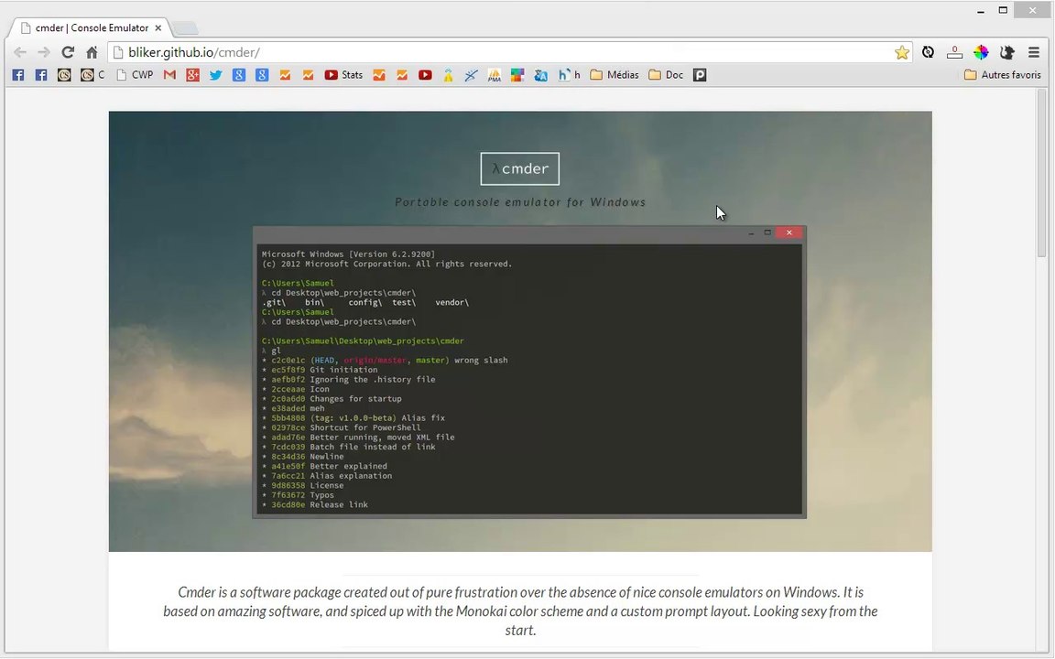Image resolution: width=1055 pixels, height=659 pixels.
Task: Open the YouTube Stats bookmark
Action: [x=343, y=75]
